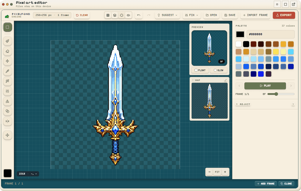Export the sprite with EXPORT button
Image resolution: width=301 pixels, height=191 pixels.
pos(284,15)
